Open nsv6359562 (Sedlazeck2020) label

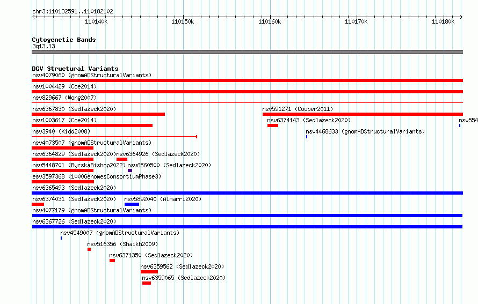coord(182,266)
